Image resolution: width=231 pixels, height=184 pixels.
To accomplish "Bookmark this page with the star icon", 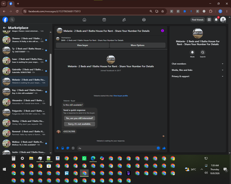I will (163, 11).
